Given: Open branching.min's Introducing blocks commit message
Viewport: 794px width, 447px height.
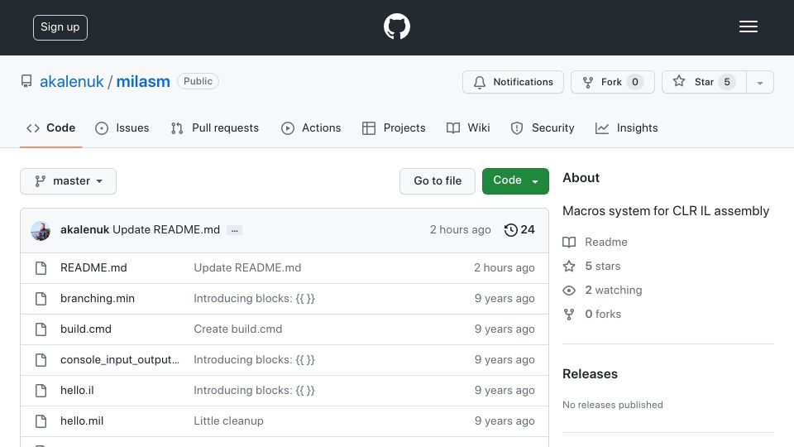Looking at the screenshot, I should (x=254, y=299).
